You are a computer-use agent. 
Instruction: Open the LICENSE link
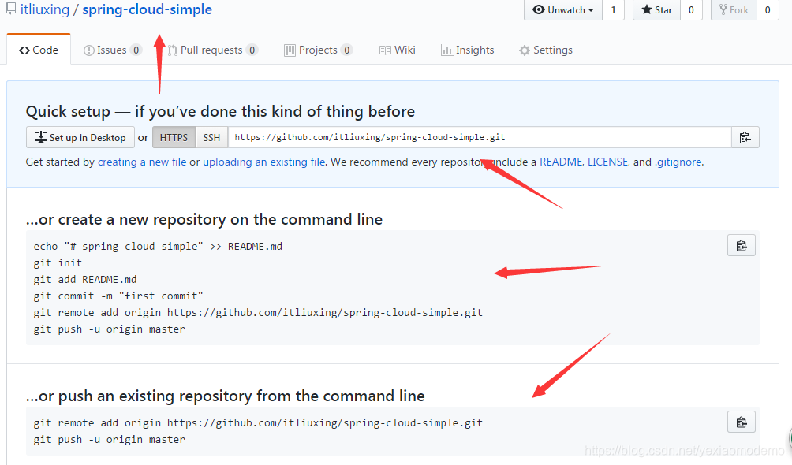point(608,162)
